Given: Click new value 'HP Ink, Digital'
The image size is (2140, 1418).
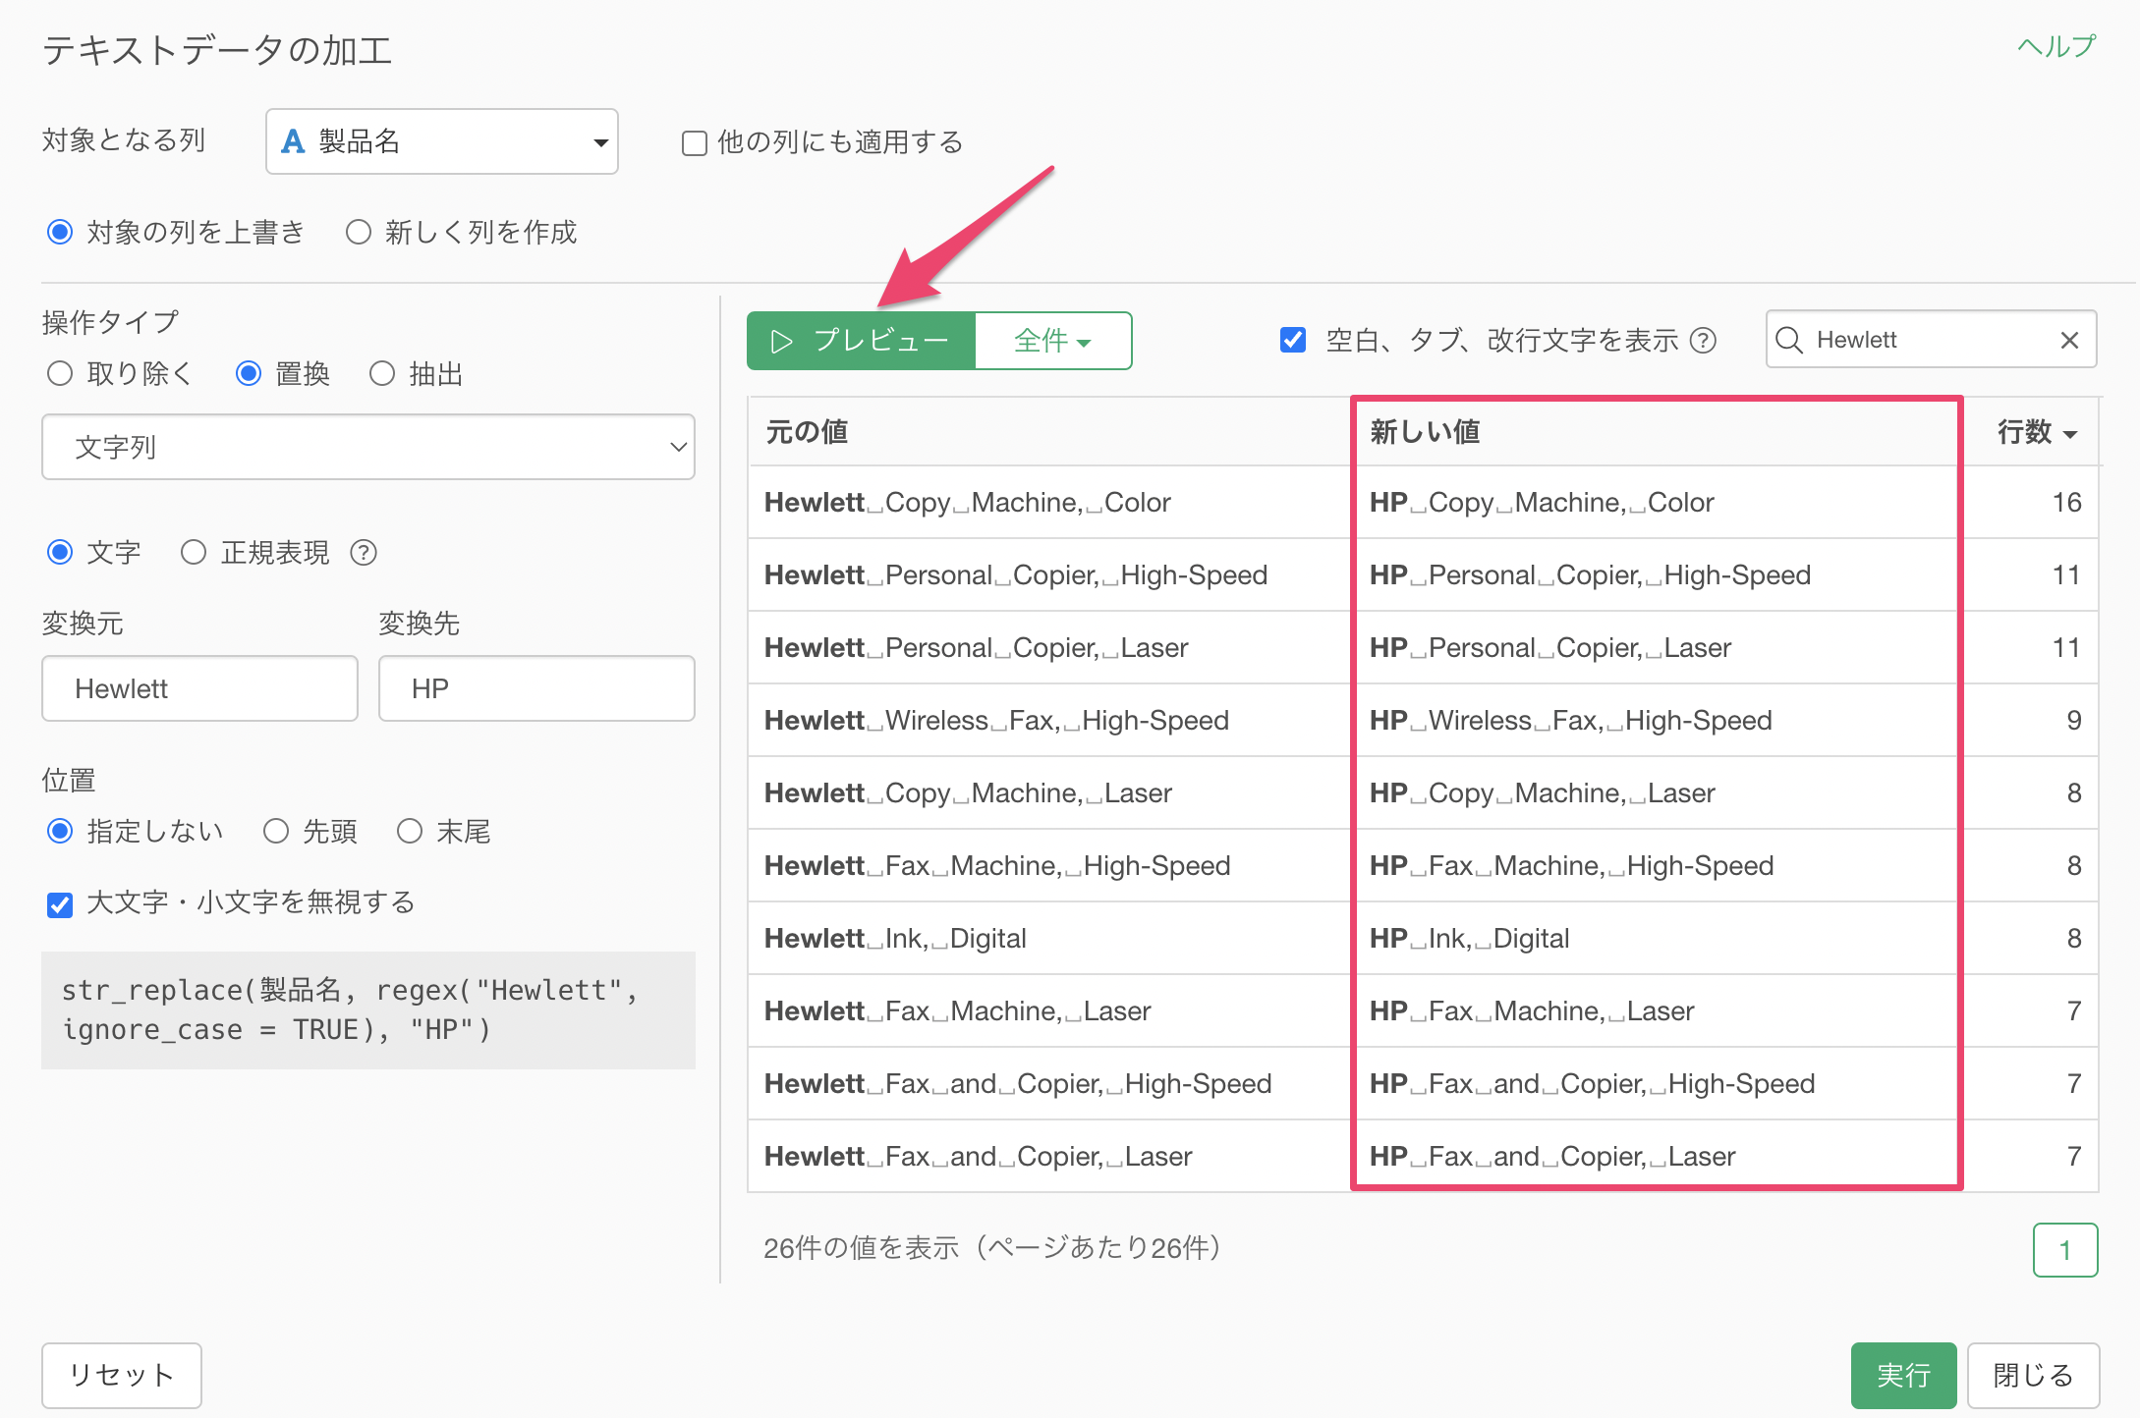Looking at the screenshot, I should pos(1470,938).
